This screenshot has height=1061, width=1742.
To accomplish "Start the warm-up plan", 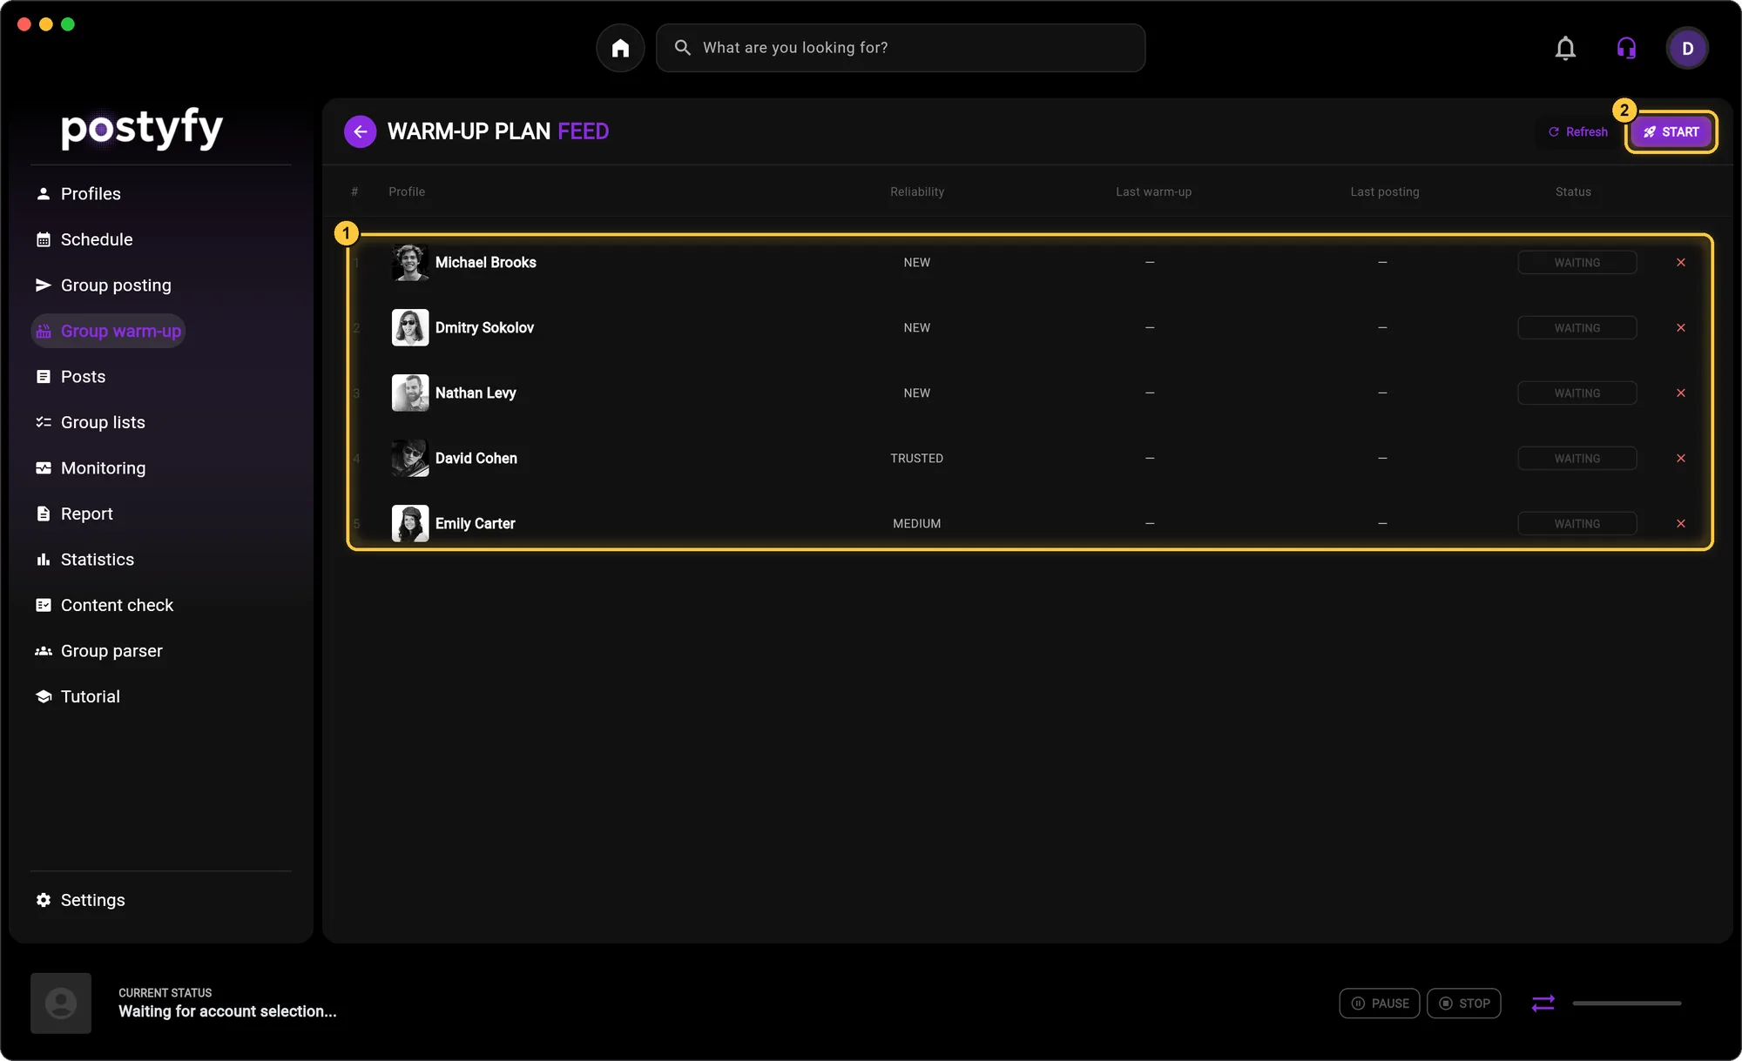I will [1671, 132].
